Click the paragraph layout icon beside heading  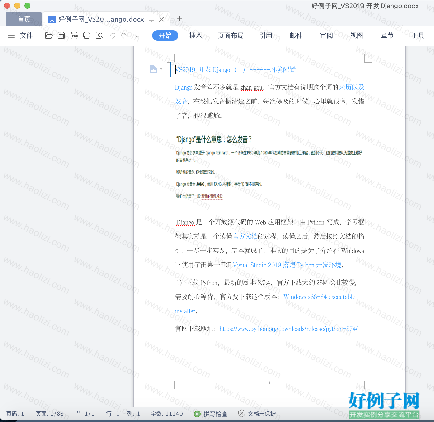pyautogui.click(x=153, y=69)
